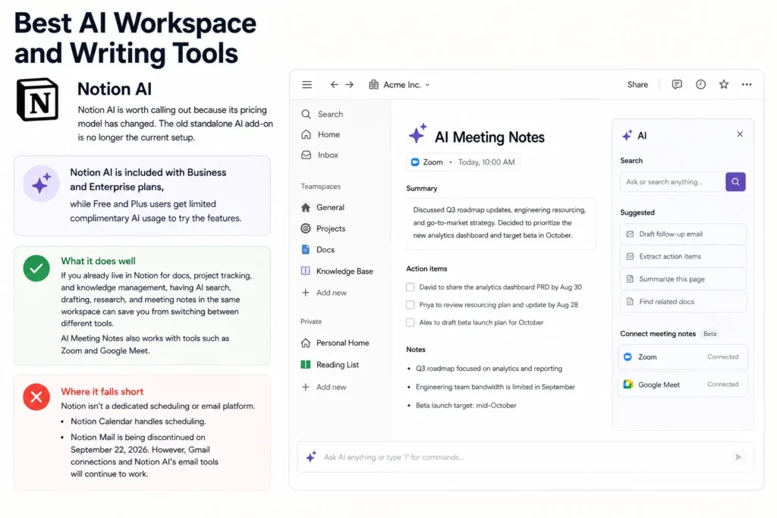
Task: Click the purple search button
Action: pos(735,182)
